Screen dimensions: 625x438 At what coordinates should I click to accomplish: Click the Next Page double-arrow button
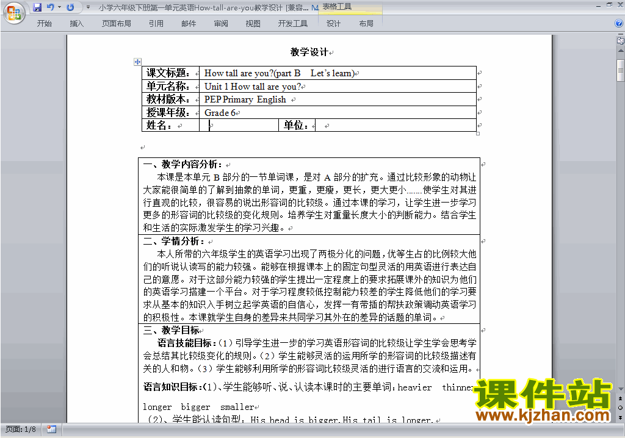(621, 417)
